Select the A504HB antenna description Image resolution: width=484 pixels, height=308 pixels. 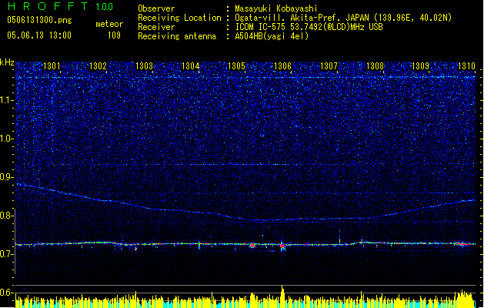click(272, 36)
